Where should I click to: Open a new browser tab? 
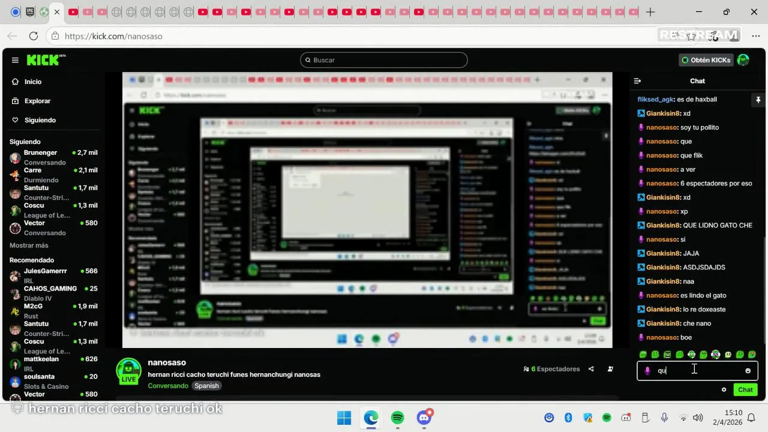[650, 12]
